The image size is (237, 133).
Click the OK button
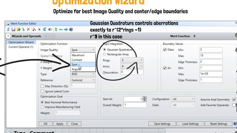(46, 124)
